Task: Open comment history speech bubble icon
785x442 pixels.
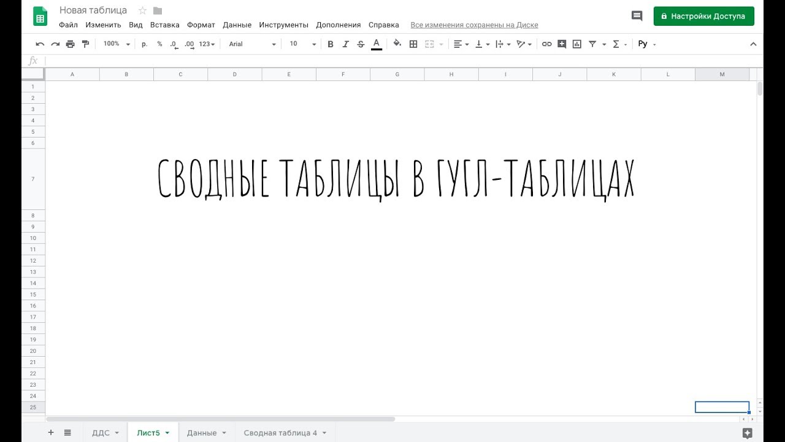Action: [x=637, y=16]
